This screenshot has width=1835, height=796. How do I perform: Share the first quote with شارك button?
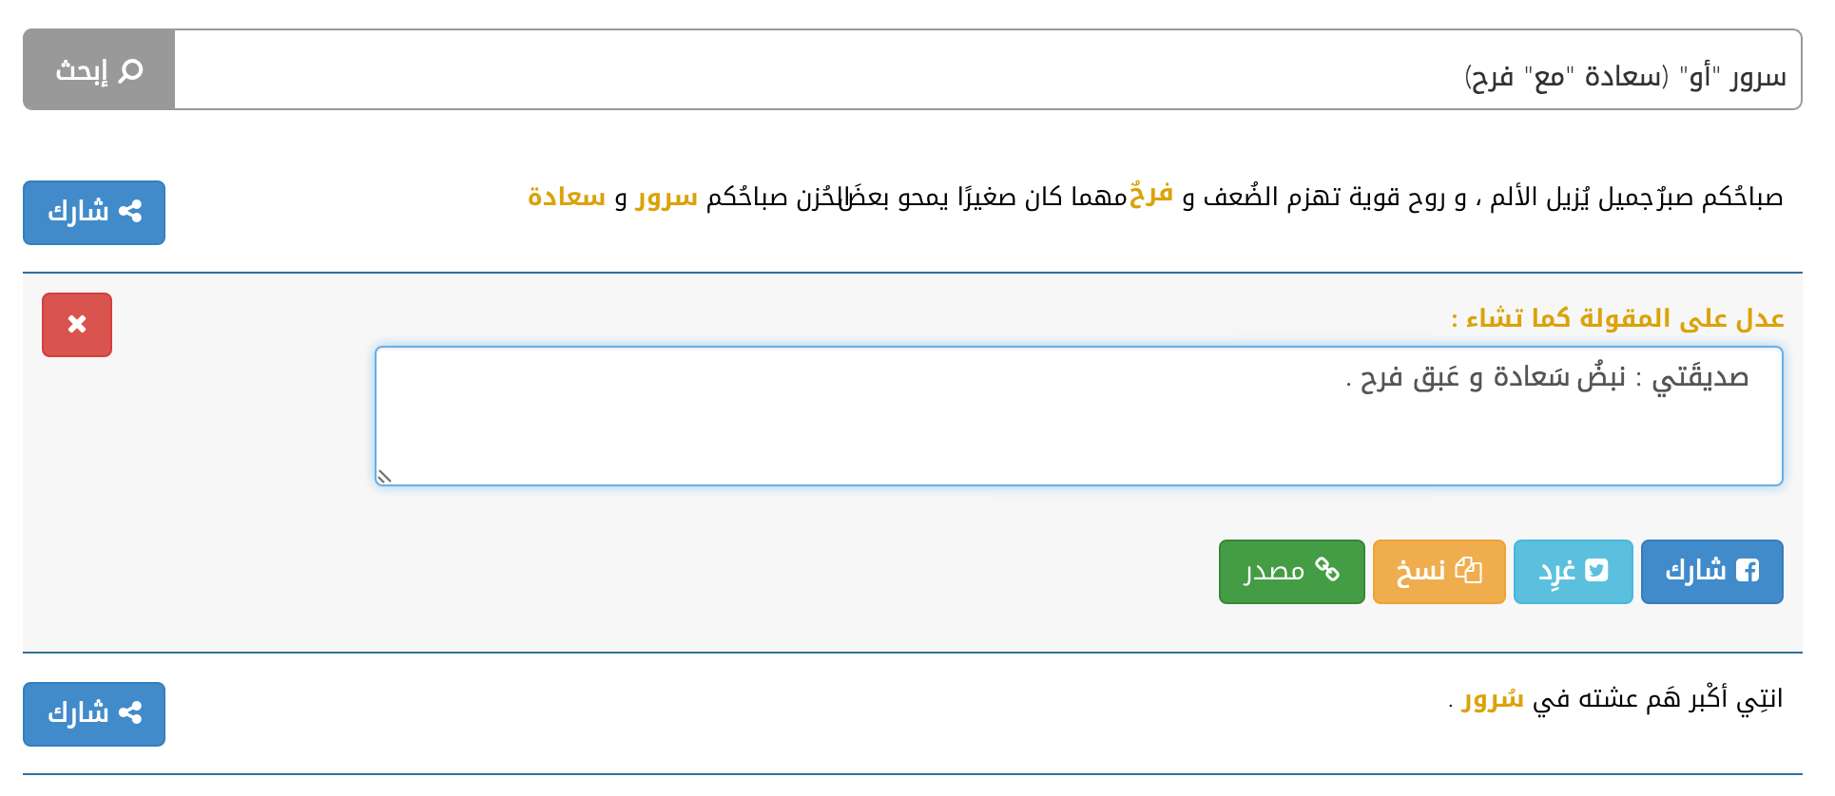(94, 213)
